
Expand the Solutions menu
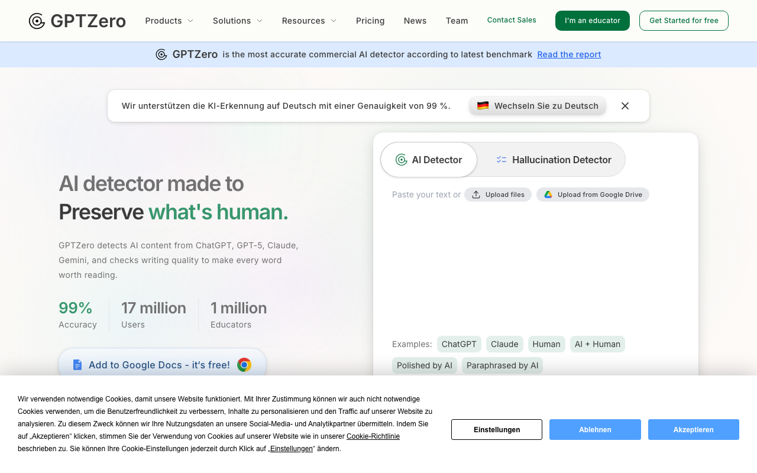point(238,21)
